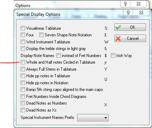Viewport: 152px width, 128px height.
Task: Toggle Seven Shape Note Notation checkbox
Action: (x=41, y=35)
